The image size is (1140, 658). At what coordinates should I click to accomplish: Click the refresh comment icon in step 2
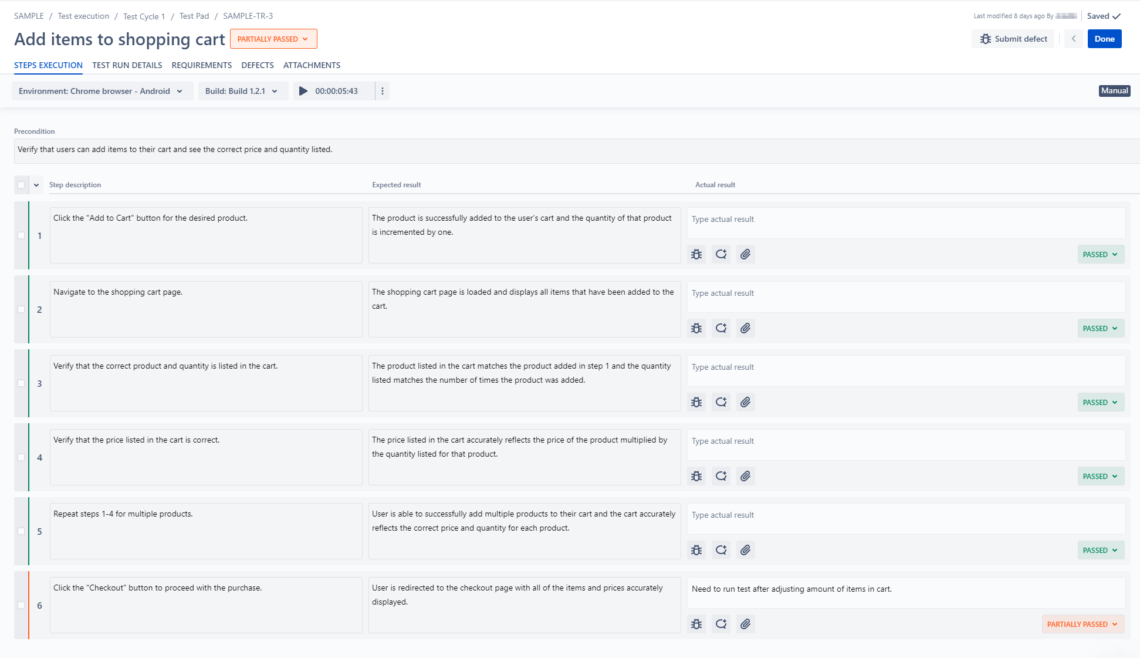[721, 328]
